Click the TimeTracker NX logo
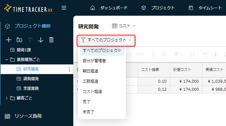 pyautogui.click(x=28, y=8)
